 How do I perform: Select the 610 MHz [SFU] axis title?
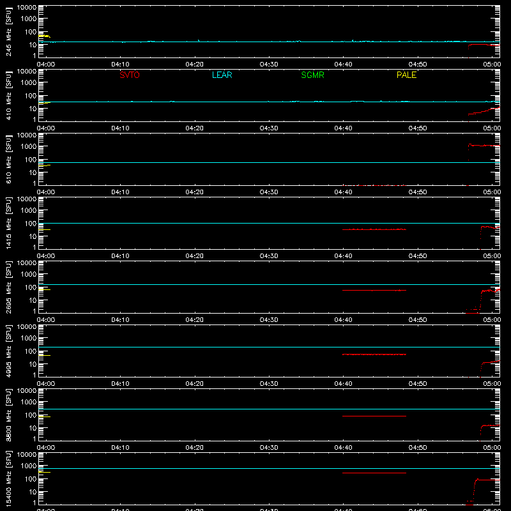pos(8,160)
